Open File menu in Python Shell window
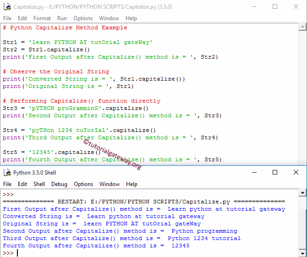This screenshot has width=307, height=257. pyautogui.click(x=7, y=184)
